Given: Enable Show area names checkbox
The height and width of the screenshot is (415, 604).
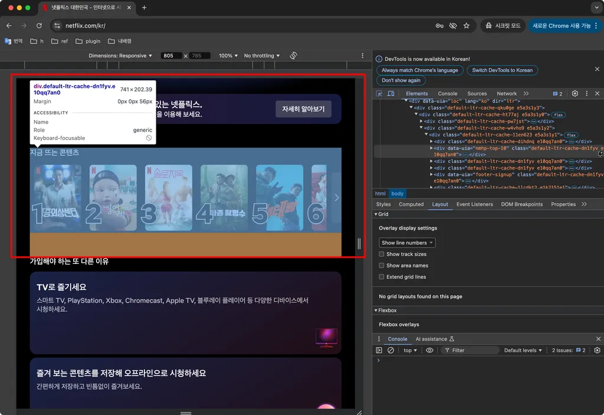Looking at the screenshot, I should tap(382, 266).
